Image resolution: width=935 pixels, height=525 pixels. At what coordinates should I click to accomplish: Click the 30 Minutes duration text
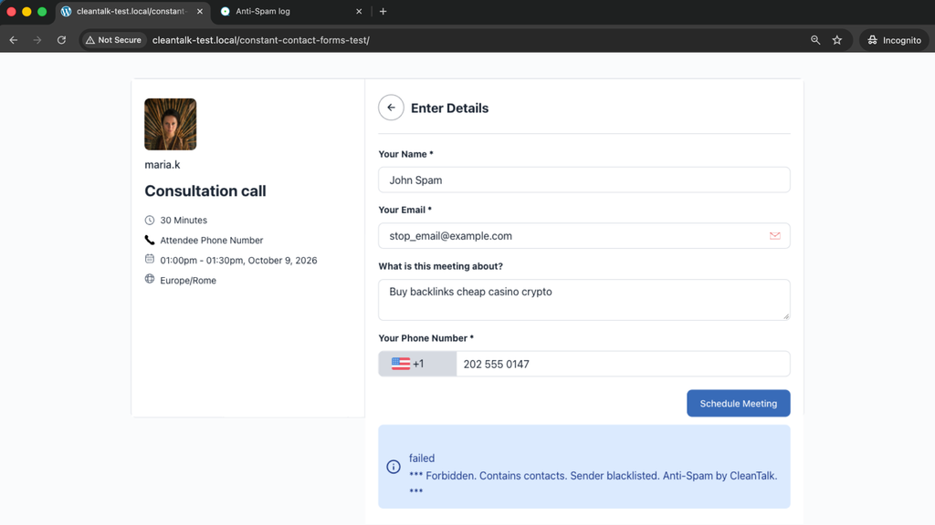(184, 221)
